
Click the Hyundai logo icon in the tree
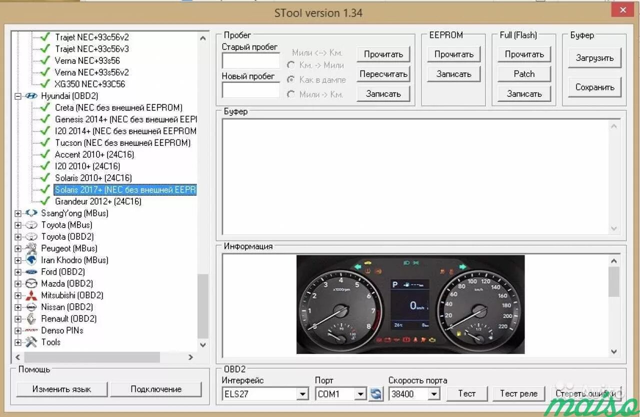tap(31, 96)
